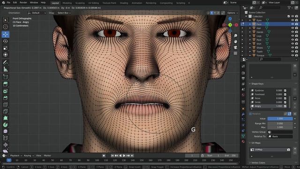This screenshot has height=169, width=300.
Task: Jump to the timeline end frame
Action: click(132, 155)
